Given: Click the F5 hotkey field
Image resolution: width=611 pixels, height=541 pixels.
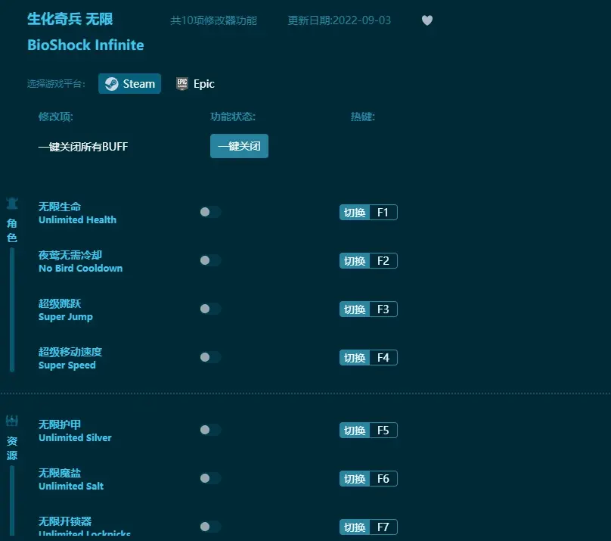Looking at the screenshot, I should (x=383, y=431).
